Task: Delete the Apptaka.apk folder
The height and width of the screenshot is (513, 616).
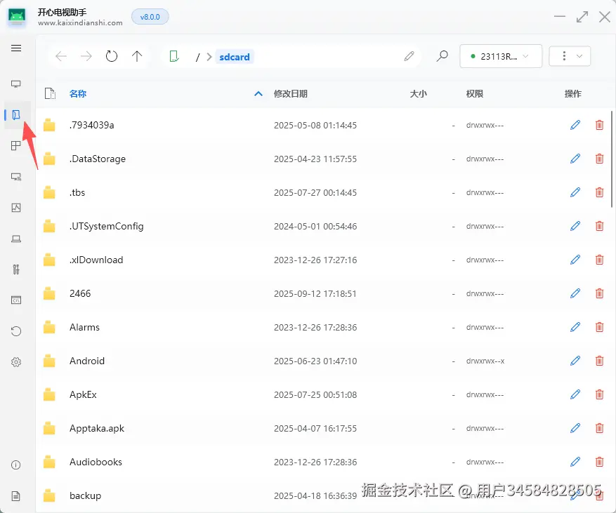Action: 600,429
